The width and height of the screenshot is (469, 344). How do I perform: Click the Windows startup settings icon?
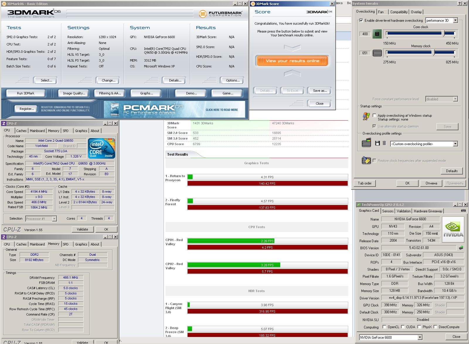(x=366, y=116)
